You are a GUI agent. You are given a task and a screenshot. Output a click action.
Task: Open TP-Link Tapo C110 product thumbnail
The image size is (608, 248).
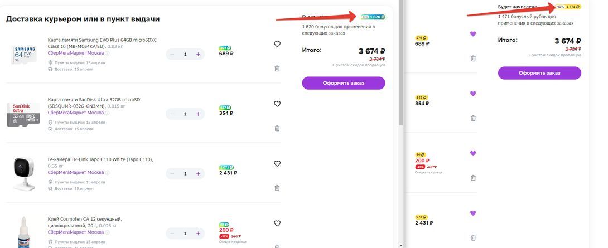tap(23, 174)
